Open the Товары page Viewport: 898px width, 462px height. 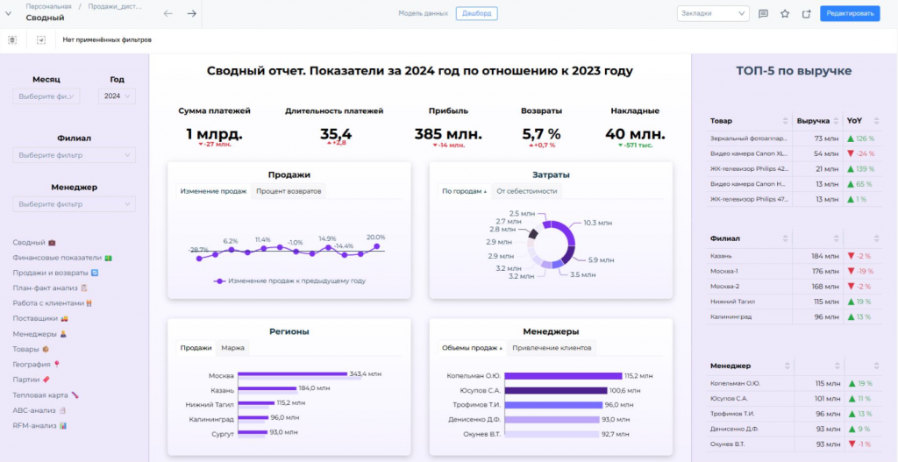31,349
